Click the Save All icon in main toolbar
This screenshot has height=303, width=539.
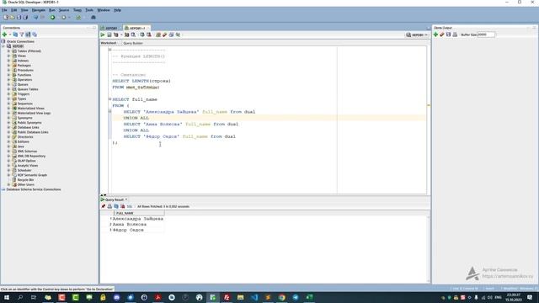25,17
